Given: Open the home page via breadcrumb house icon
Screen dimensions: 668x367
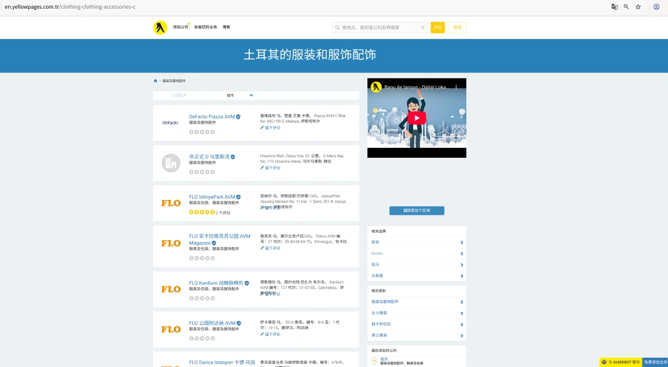Looking at the screenshot, I should point(155,80).
